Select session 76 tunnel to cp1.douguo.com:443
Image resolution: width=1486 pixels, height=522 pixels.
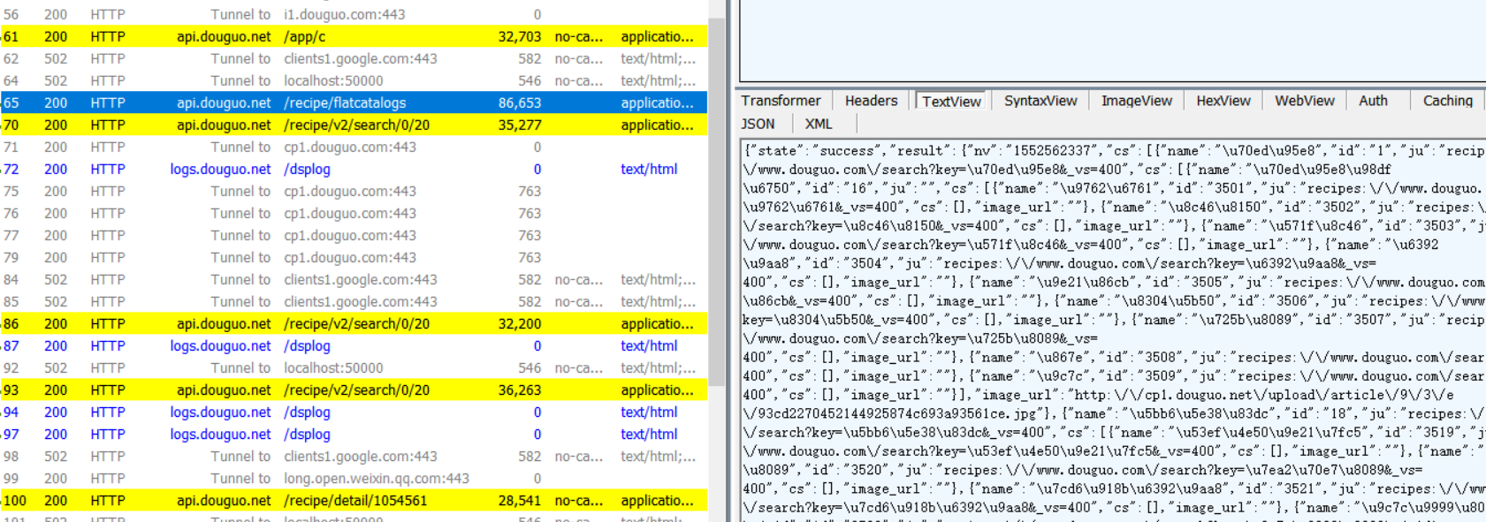[354, 213]
